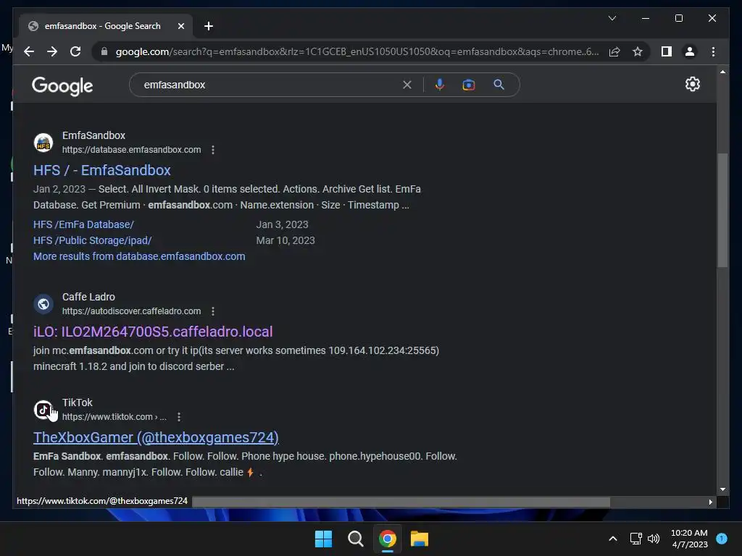742x556 pixels.
Task: Click the Caffe Ladro globe favicon
Action: click(x=43, y=304)
